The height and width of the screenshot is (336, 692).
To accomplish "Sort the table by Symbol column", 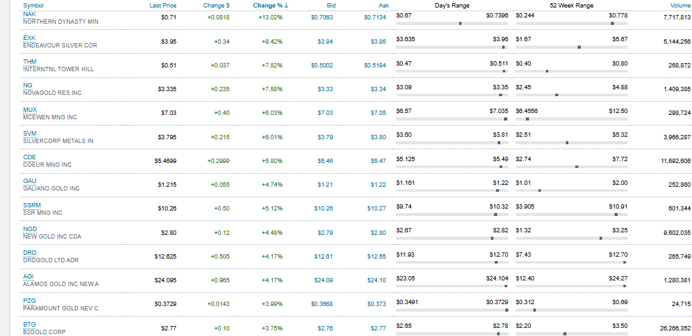I will (33, 6).
